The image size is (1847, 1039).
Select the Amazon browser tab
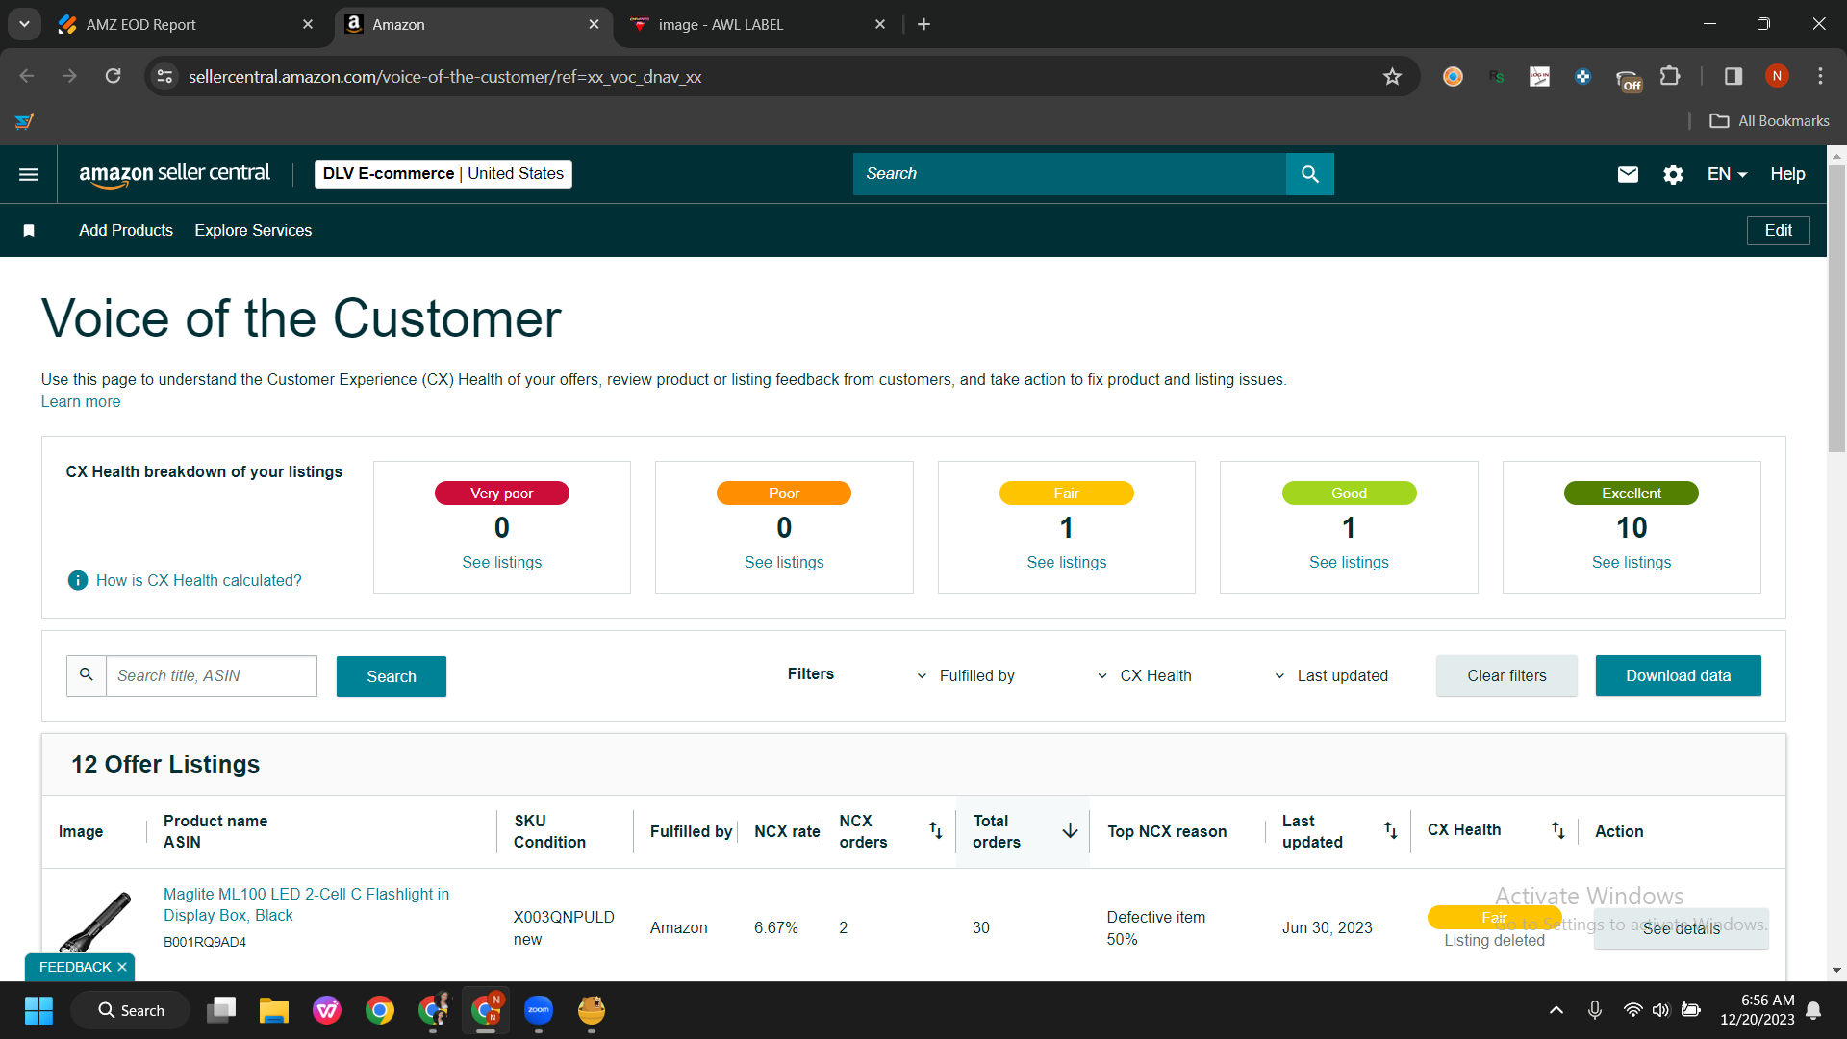coord(473,24)
